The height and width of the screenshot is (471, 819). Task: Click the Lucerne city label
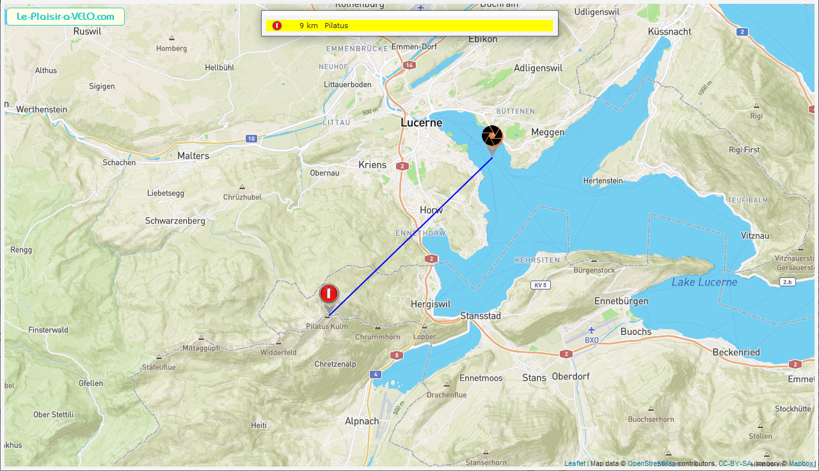(x=421, y=123)
